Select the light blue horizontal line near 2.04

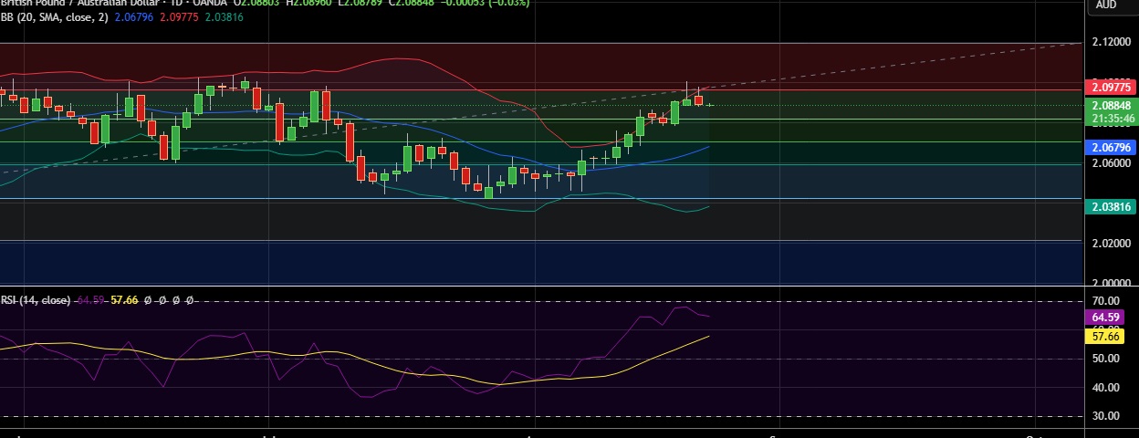coord(274,198)
